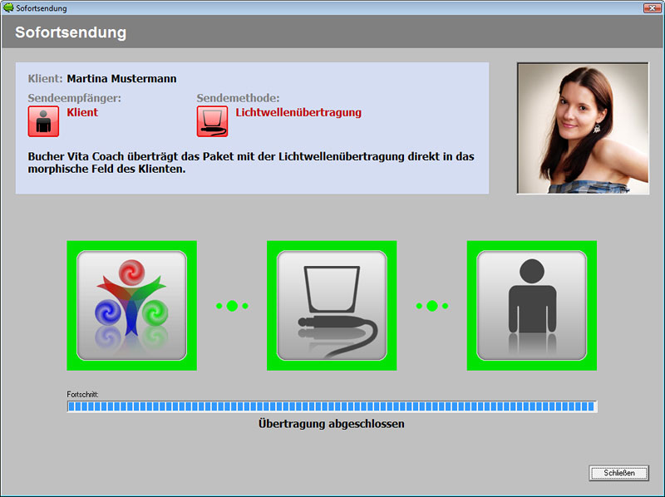
Task: Click the red Lichtwellenübertragung method icon
Action: pos(212,121)
